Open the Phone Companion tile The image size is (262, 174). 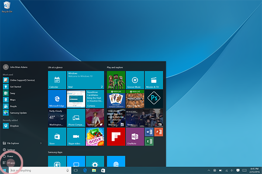pos(76,118)
